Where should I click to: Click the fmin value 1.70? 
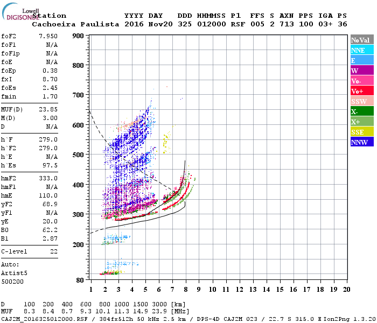[50, 96]
